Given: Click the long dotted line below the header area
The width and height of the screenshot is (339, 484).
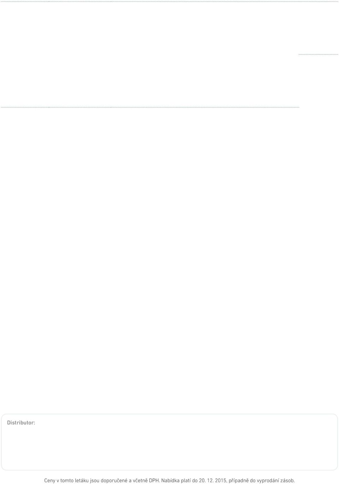Looking at the screenshot, I should pos(150,107).
